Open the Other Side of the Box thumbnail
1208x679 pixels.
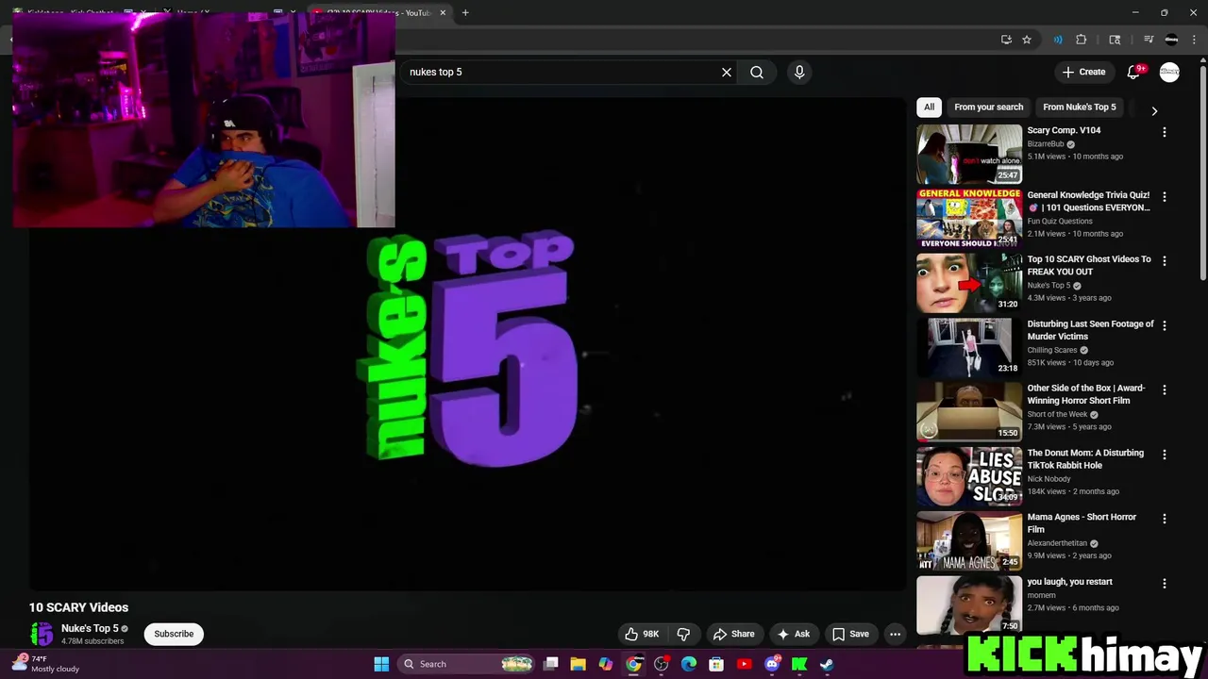click(x=969, y=411)
